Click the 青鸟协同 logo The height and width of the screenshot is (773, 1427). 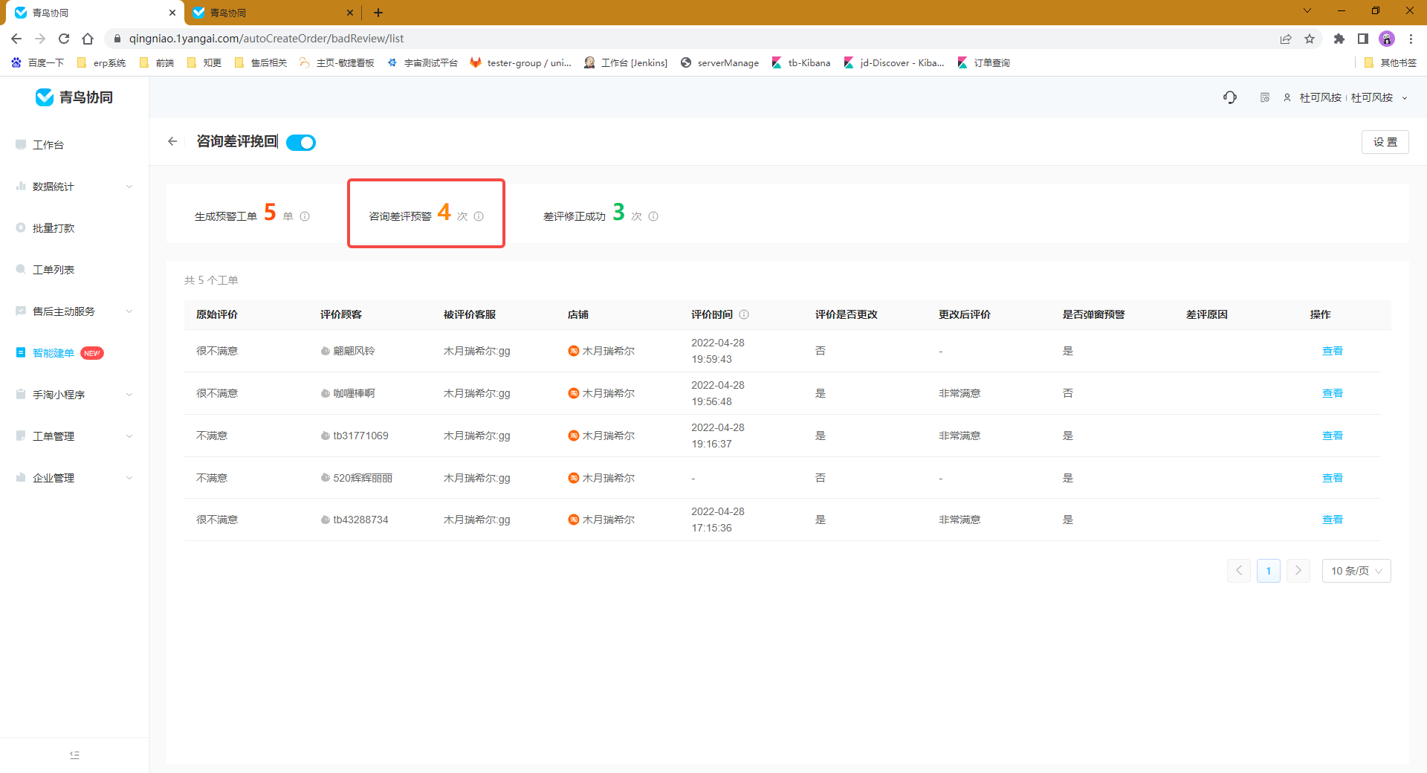[74, 97]
